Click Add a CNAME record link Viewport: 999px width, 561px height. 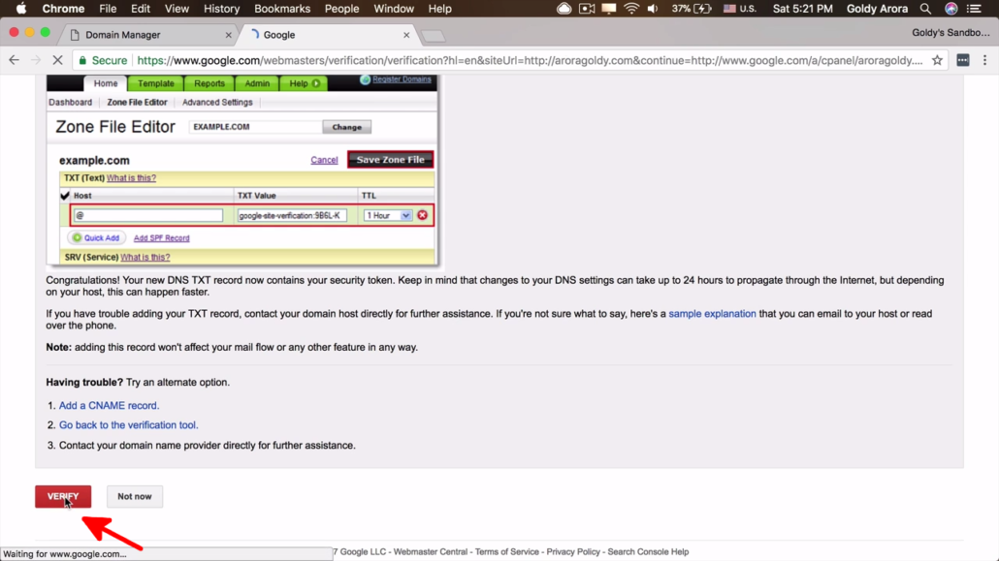109,406
